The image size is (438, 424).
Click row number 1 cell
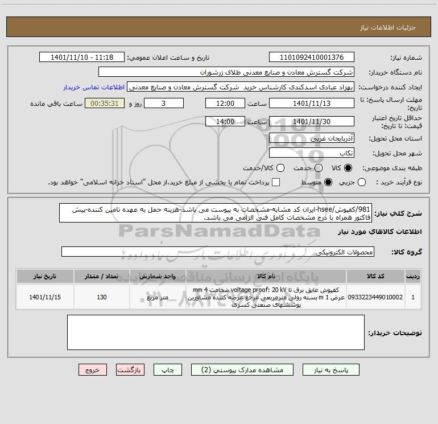tap(413, 297)
